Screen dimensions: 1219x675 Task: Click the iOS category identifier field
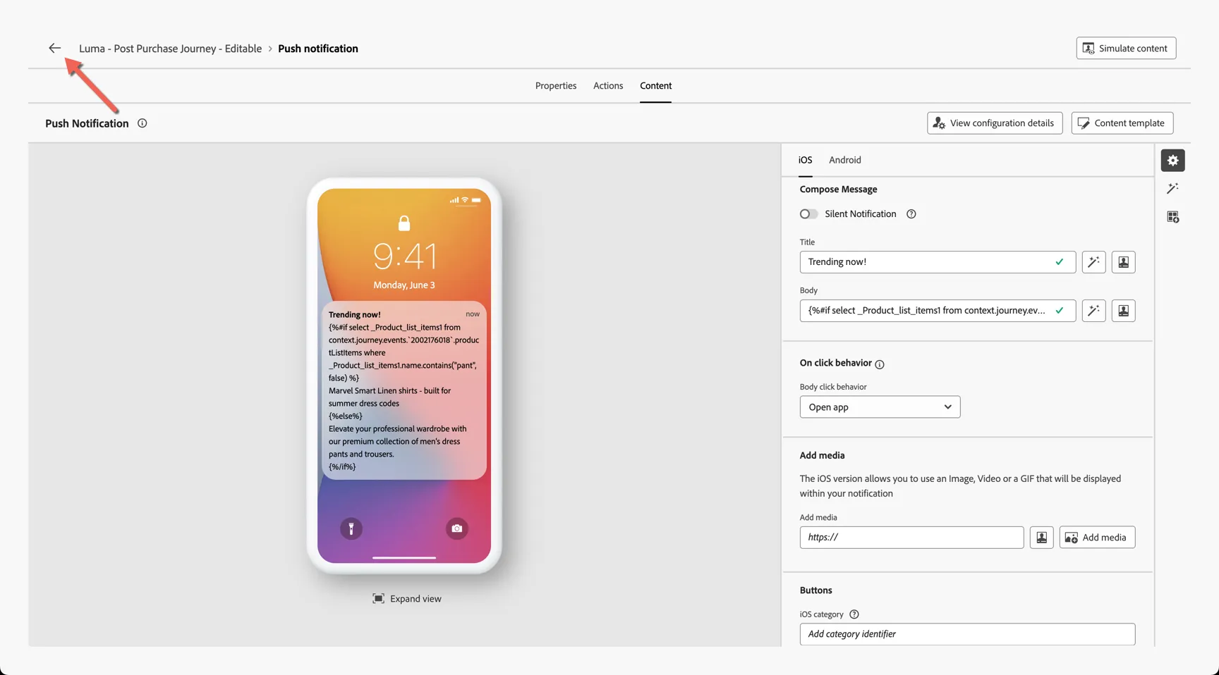click(x=967, y=634)
